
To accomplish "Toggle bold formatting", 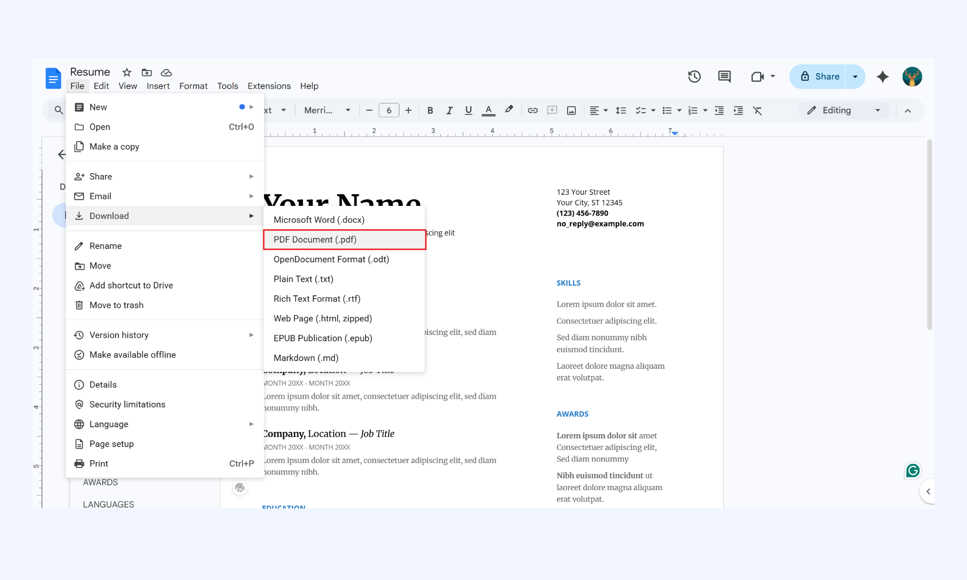I will point(430,110).
